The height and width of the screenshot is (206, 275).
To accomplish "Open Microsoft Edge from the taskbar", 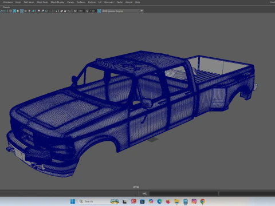I will pyautogui.click(x=159, y=201).
